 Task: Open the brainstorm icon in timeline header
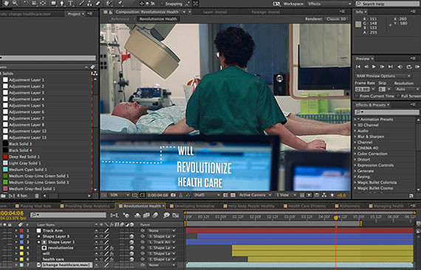(166, 215)
